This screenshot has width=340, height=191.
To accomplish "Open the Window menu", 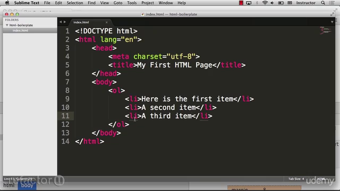I will (x=166, y=3).
